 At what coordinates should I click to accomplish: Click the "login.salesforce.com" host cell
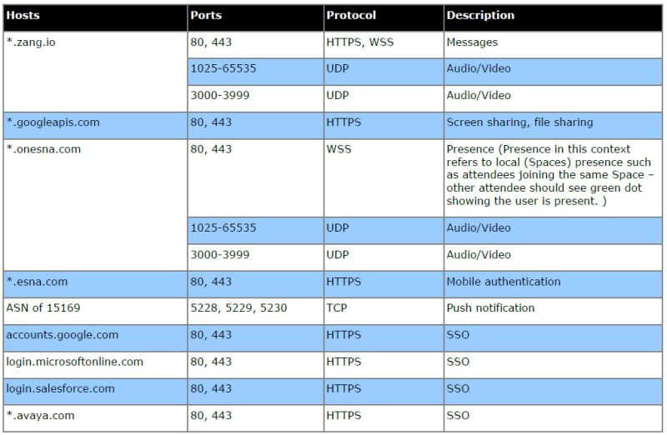(95, 392)
